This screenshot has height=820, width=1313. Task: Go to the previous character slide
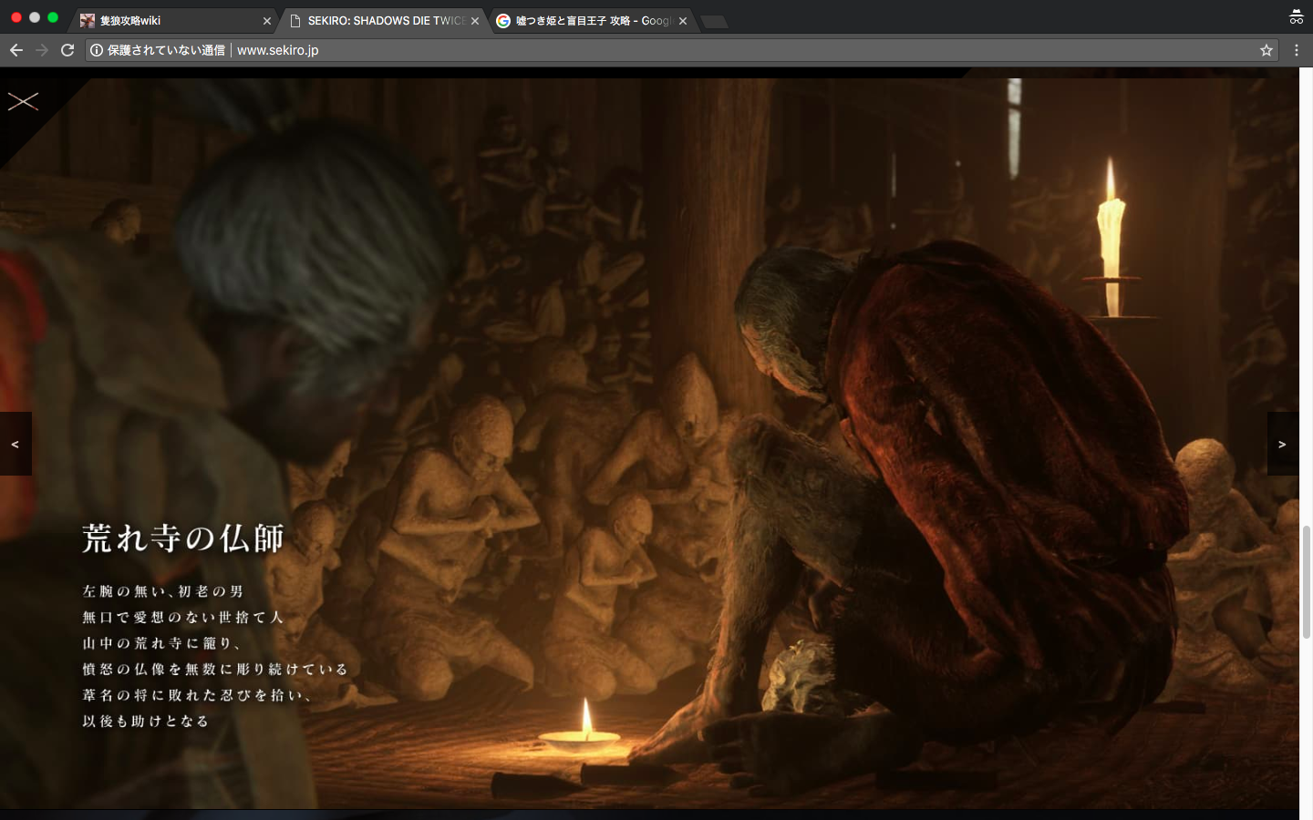16,444
